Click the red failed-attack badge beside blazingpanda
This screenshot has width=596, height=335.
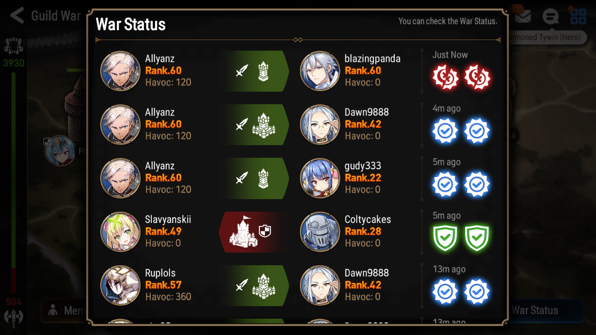[446, 77]
